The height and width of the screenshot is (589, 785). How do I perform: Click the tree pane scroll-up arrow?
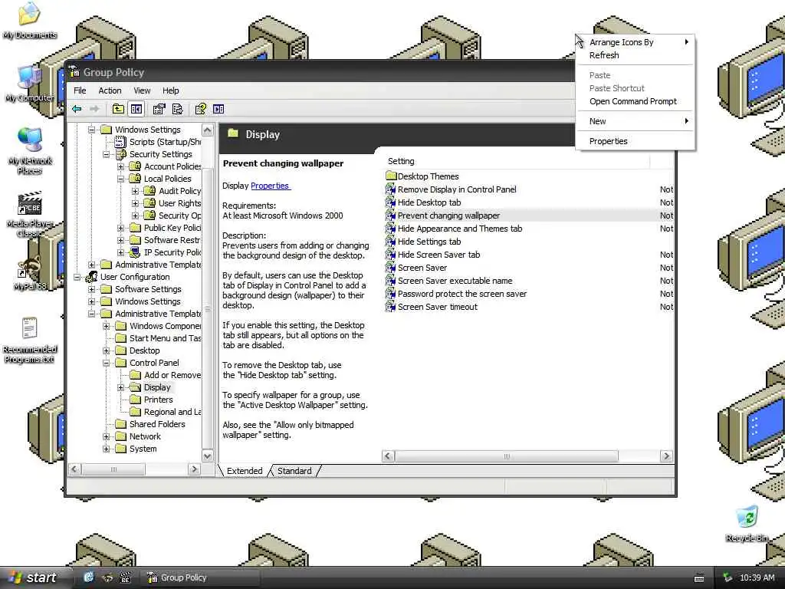coord(207,130)
